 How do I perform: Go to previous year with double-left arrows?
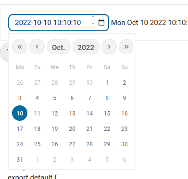coord(20,47)
